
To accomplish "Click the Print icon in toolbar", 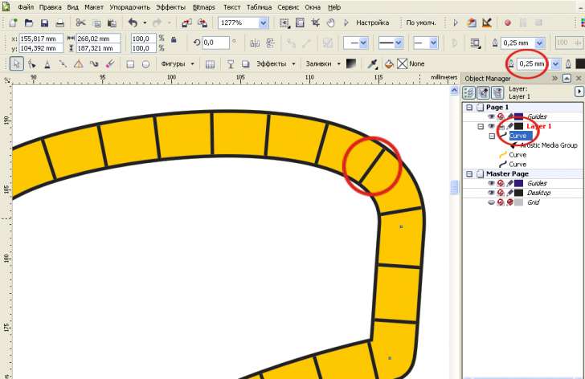I will point(60,23).
